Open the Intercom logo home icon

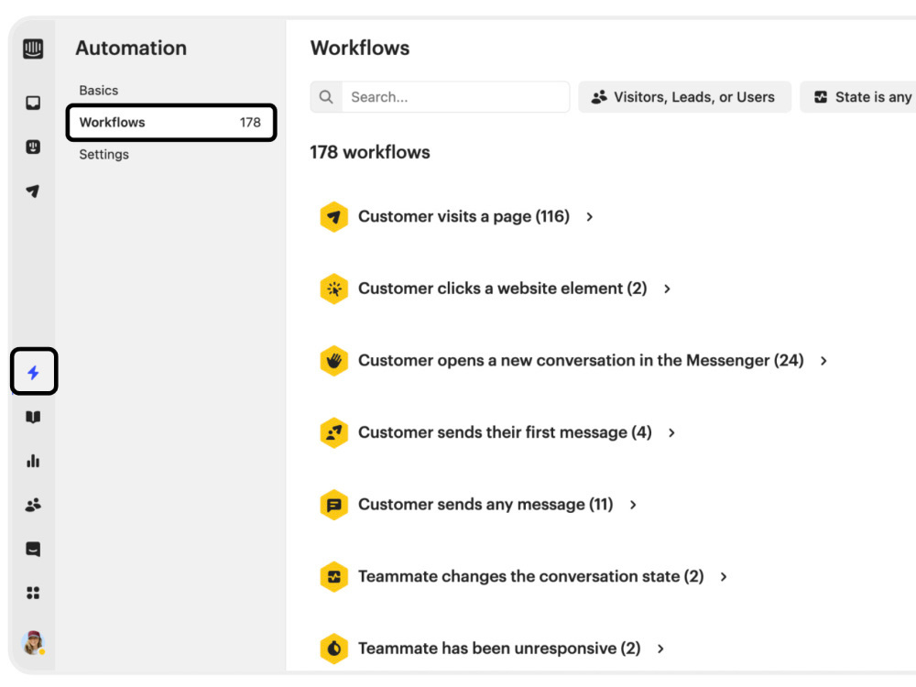tap(33, 49)
